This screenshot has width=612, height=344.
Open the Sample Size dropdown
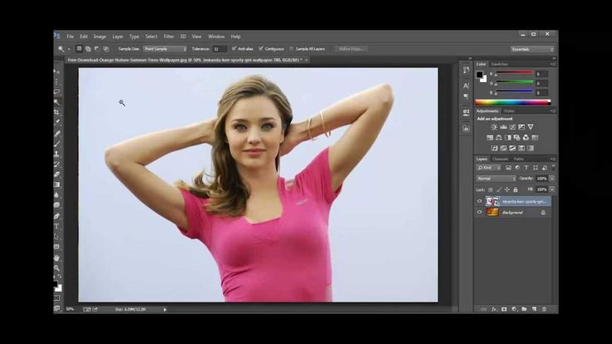tap(165, 49)
